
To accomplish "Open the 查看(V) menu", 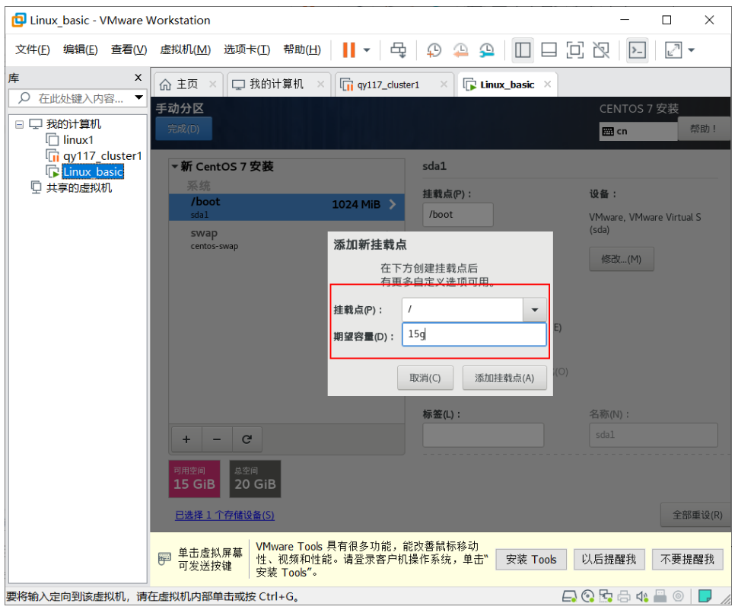I will pyautogui.click(x=129, y=49).
